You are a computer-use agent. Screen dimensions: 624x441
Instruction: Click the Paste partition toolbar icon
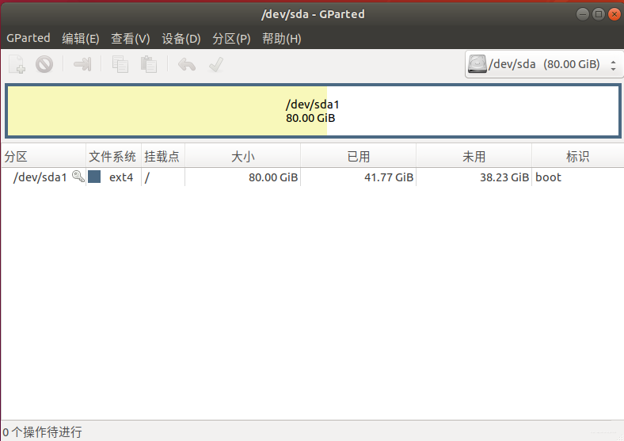coord(149,64)
